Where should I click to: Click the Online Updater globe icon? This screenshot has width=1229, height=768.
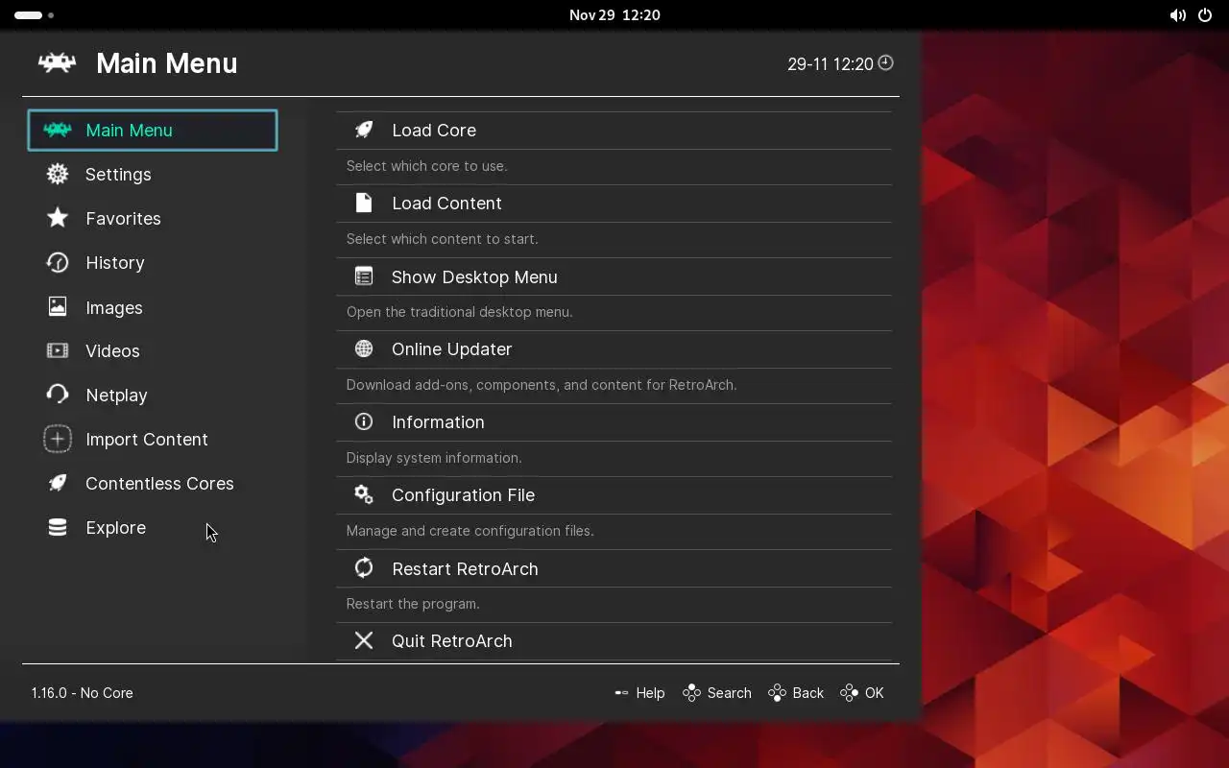(364, 348)
